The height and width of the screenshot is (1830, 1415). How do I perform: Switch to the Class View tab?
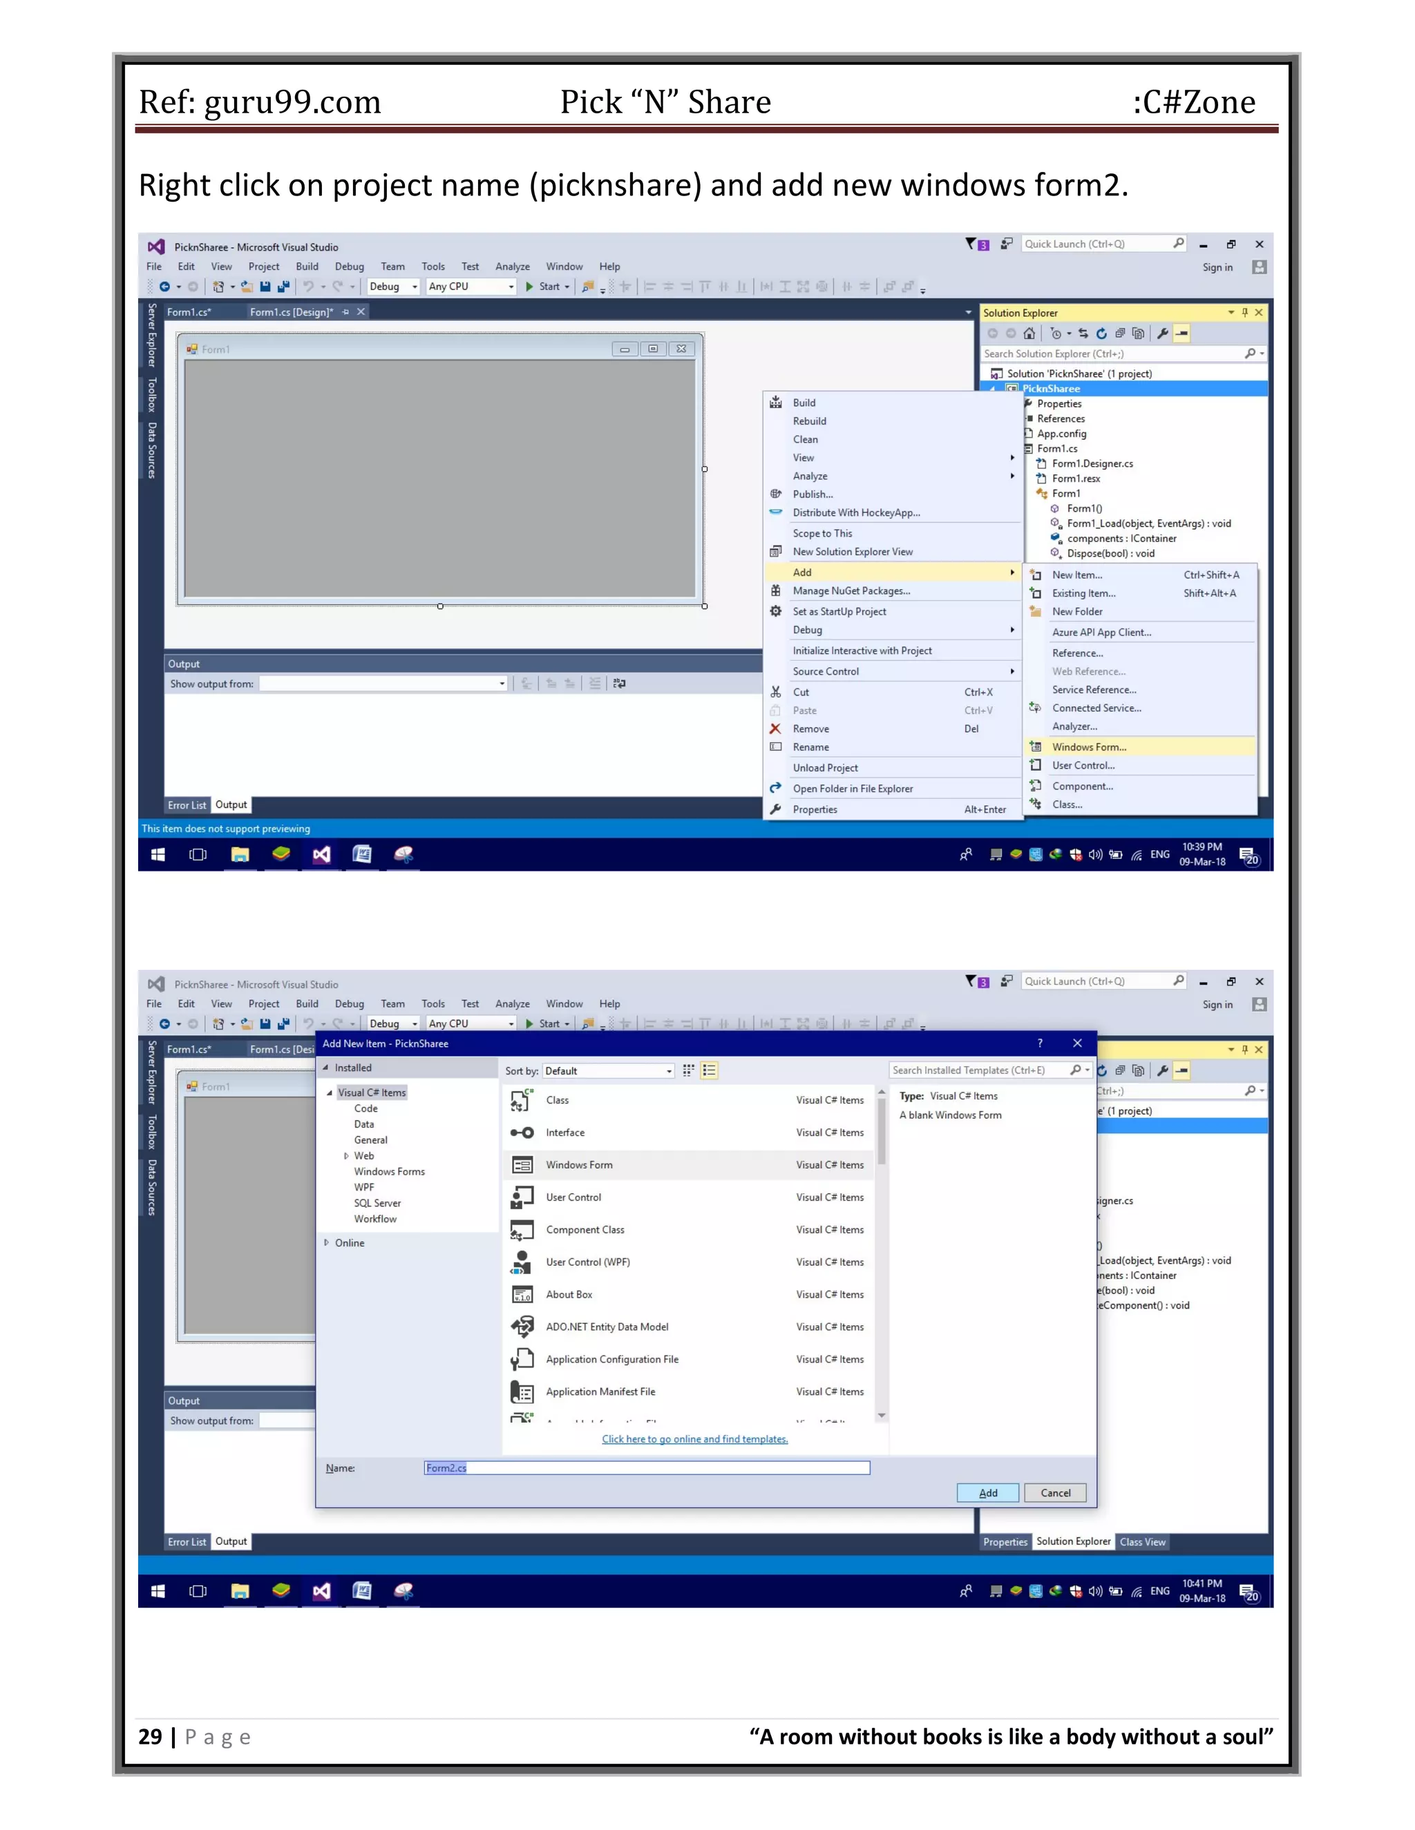click(1143, 1542)
